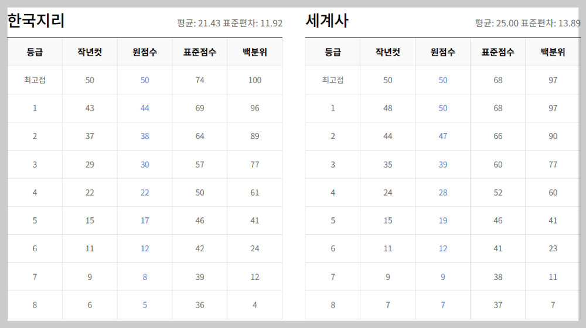Viewport: 586px width, 328px height.
Task: Click 한국지리 grade 7 표준점수 value 39
Action: (x=200, y=277)
